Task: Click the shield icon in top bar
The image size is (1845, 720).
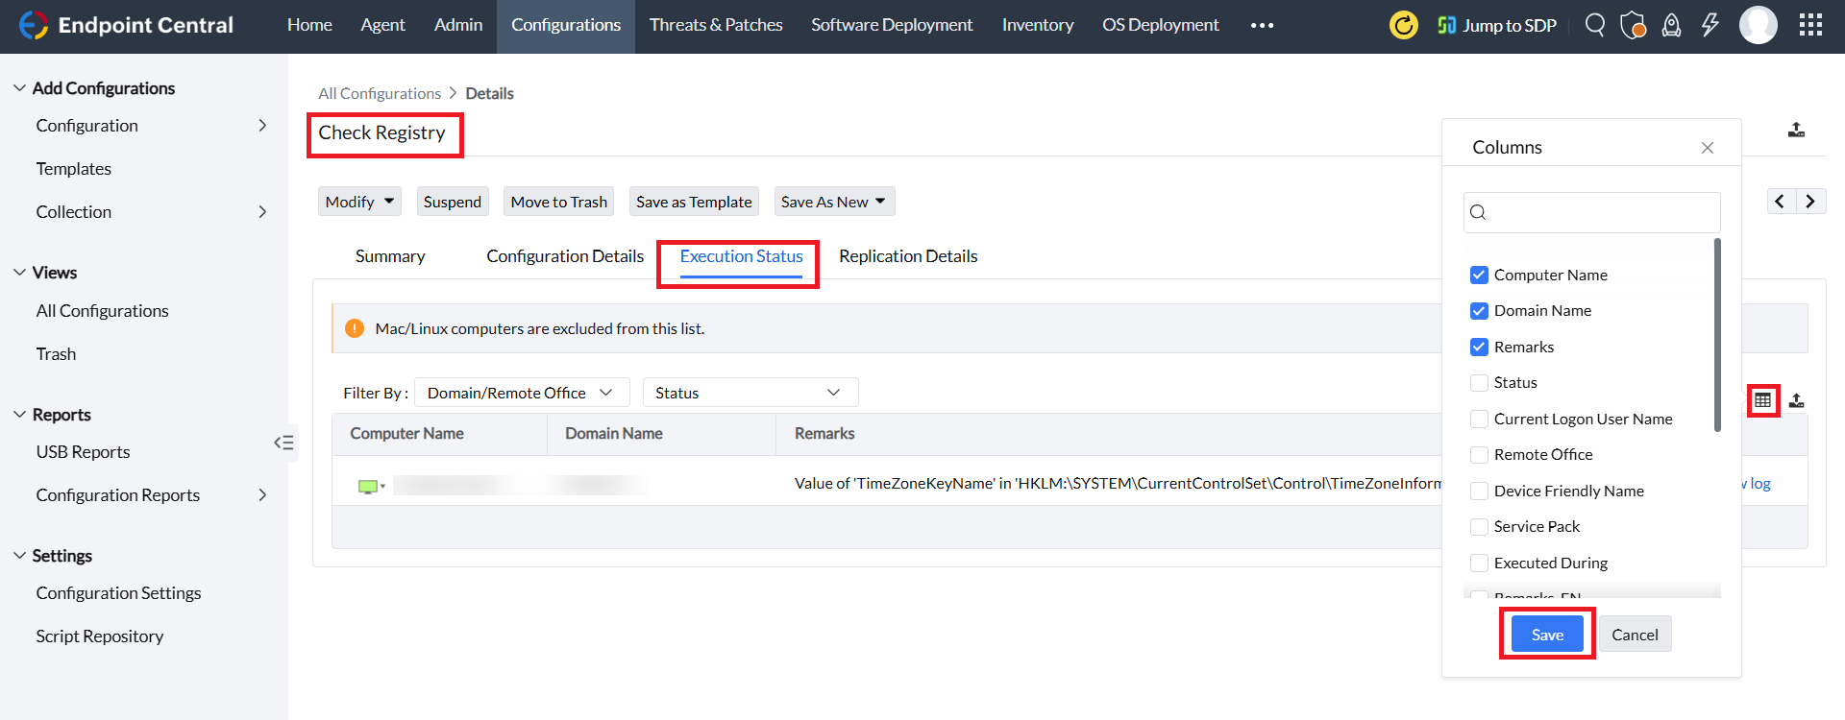Action: (x=1634, y=25)
